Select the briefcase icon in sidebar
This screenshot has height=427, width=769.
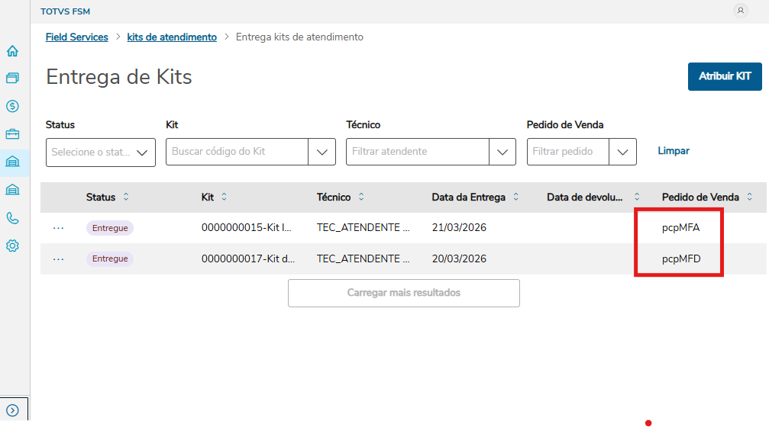(12, 134)
